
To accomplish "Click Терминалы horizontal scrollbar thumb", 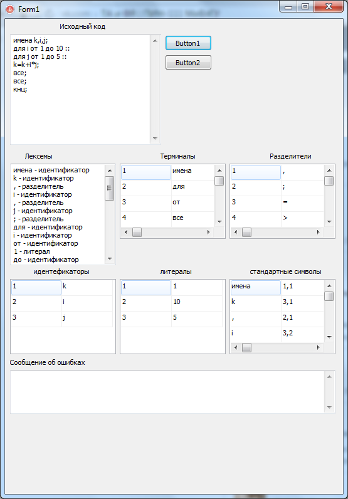I will coord(137,233).
